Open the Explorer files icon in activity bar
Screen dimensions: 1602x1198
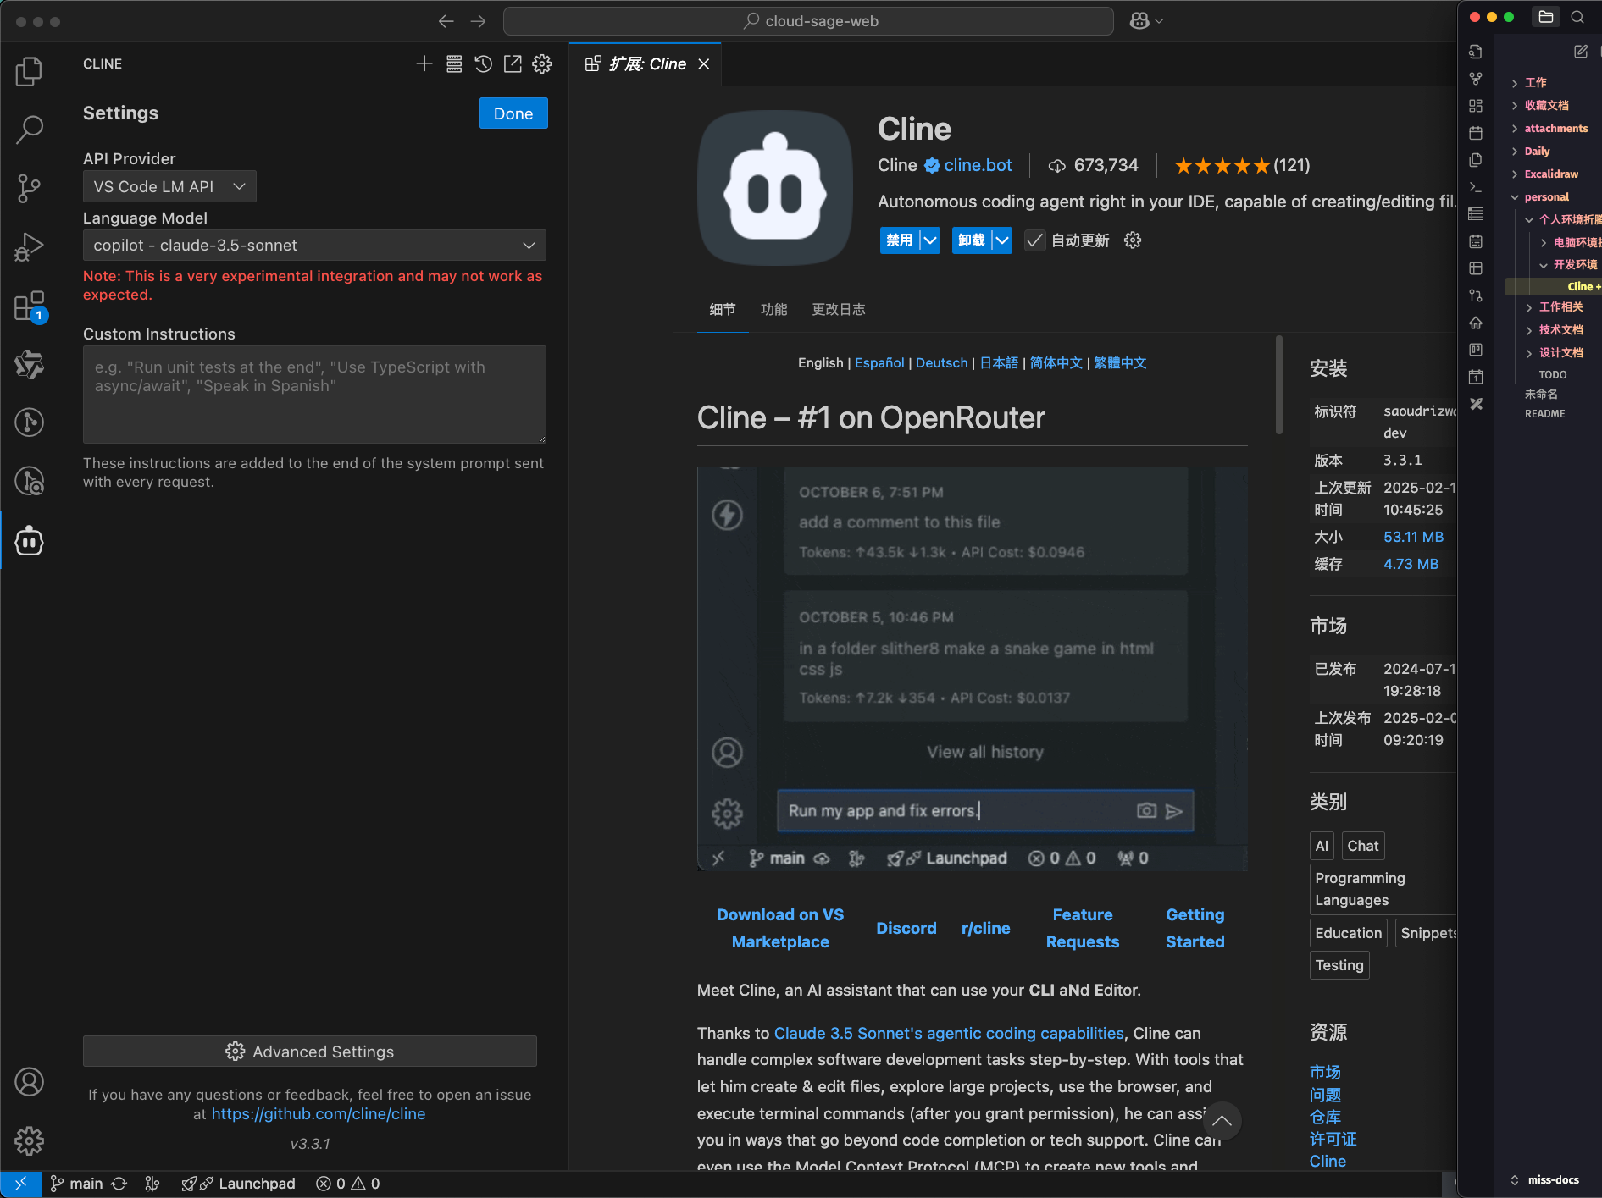29,72
